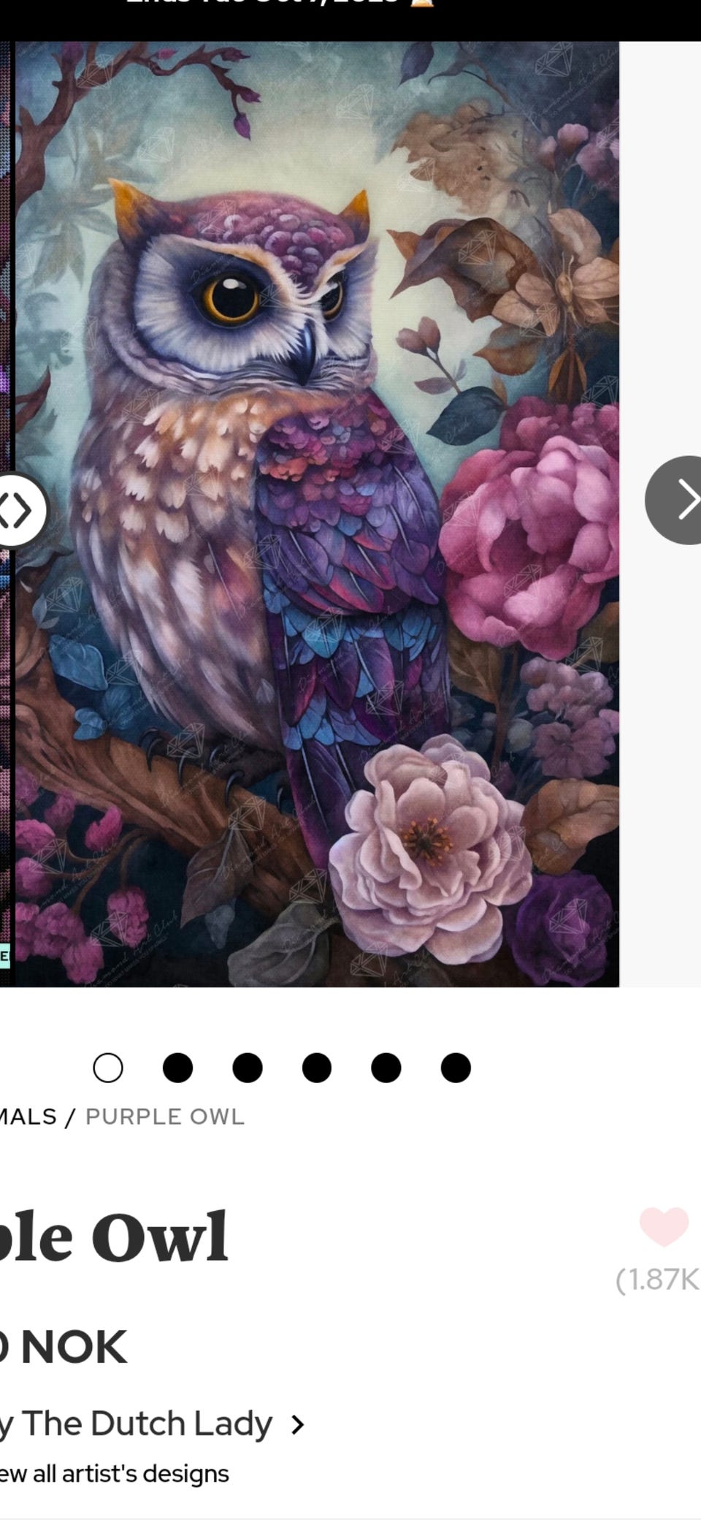Click the teal badge on left edge
The image size is (701, 1520).
(x=4, y=955)
